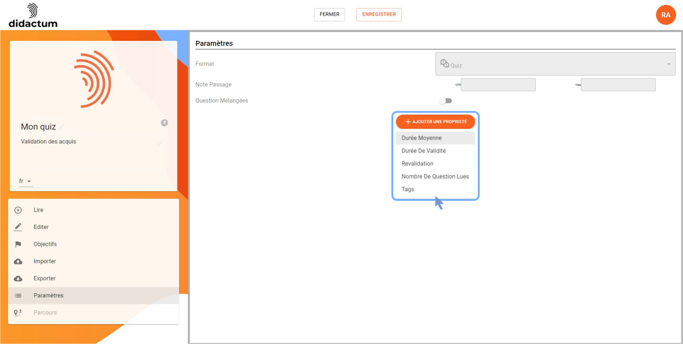The width and height of the screenshot is (683, 344).
Task: Click the Note Passage Max field
Action: point(618,85)
